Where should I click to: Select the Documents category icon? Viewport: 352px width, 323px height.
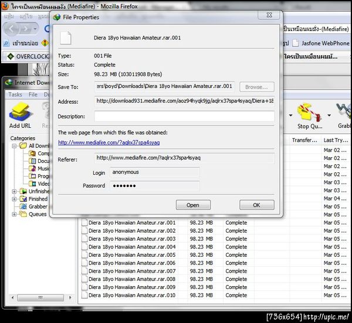[x=32, y=161]
